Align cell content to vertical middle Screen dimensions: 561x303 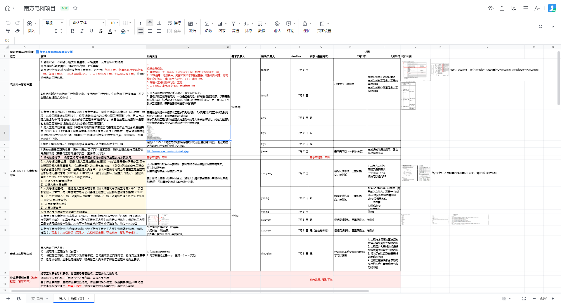(150, 23)
